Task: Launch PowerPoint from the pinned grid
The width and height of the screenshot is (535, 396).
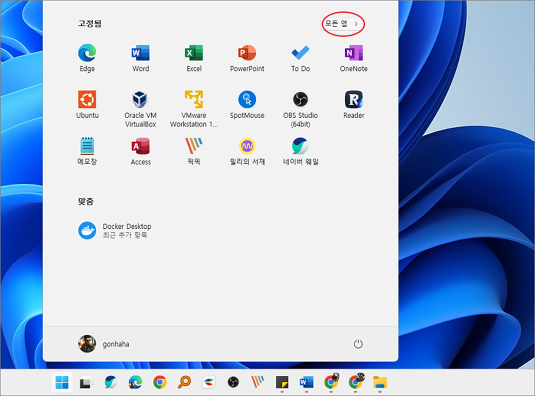Action: [x=247, y=58]
